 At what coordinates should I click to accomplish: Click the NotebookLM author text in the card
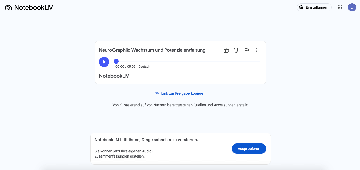[x=114, y=76]
